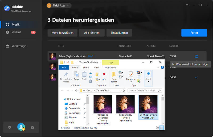
Task: Click the user profile avatar icon
Action: point(21,127)
